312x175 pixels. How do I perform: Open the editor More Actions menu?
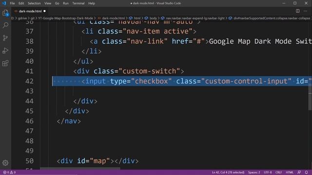(x=306, y=11)
